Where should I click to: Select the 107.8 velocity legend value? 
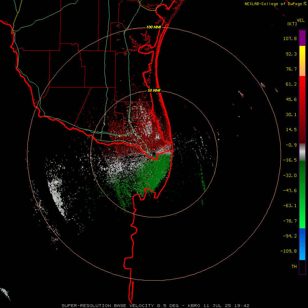coord(290,38)
